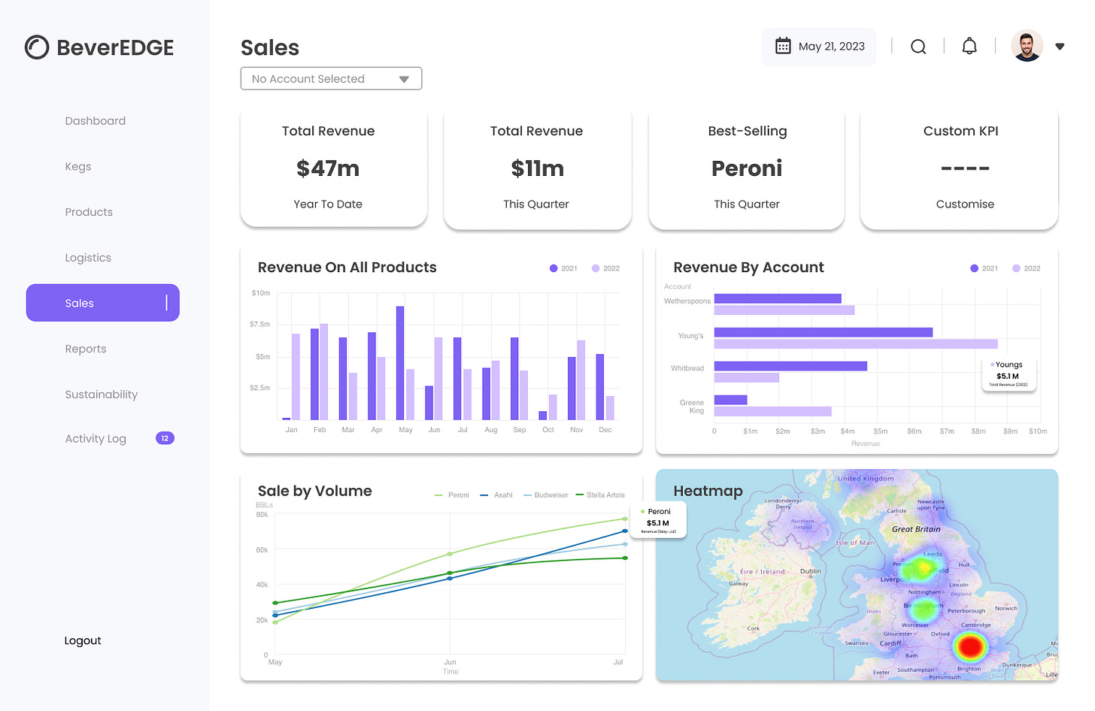Click Peroni July data point on chart
1095x711 pixels.
(625, 519)
